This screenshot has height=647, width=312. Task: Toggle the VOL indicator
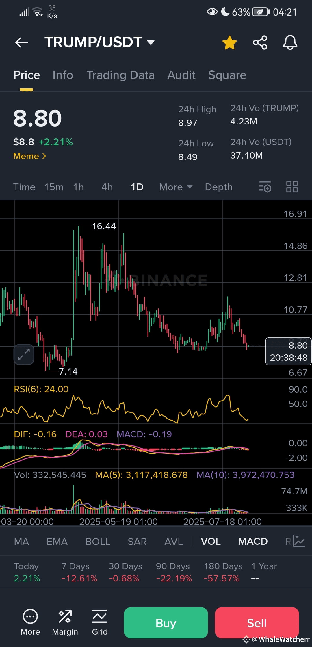coord(211,541)
